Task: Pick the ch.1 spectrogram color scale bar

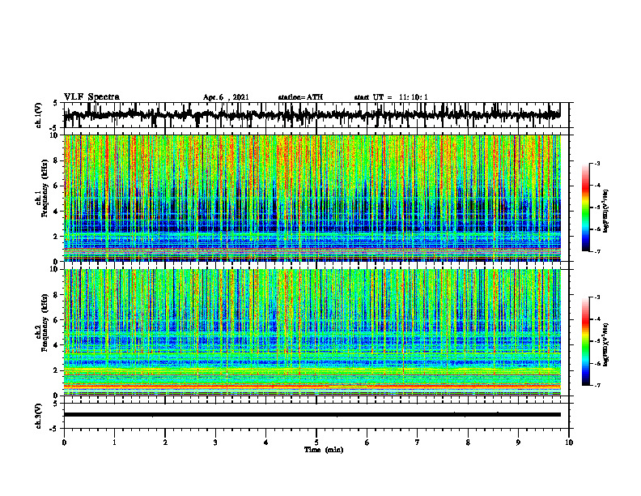Action: (x=586, y=207)
